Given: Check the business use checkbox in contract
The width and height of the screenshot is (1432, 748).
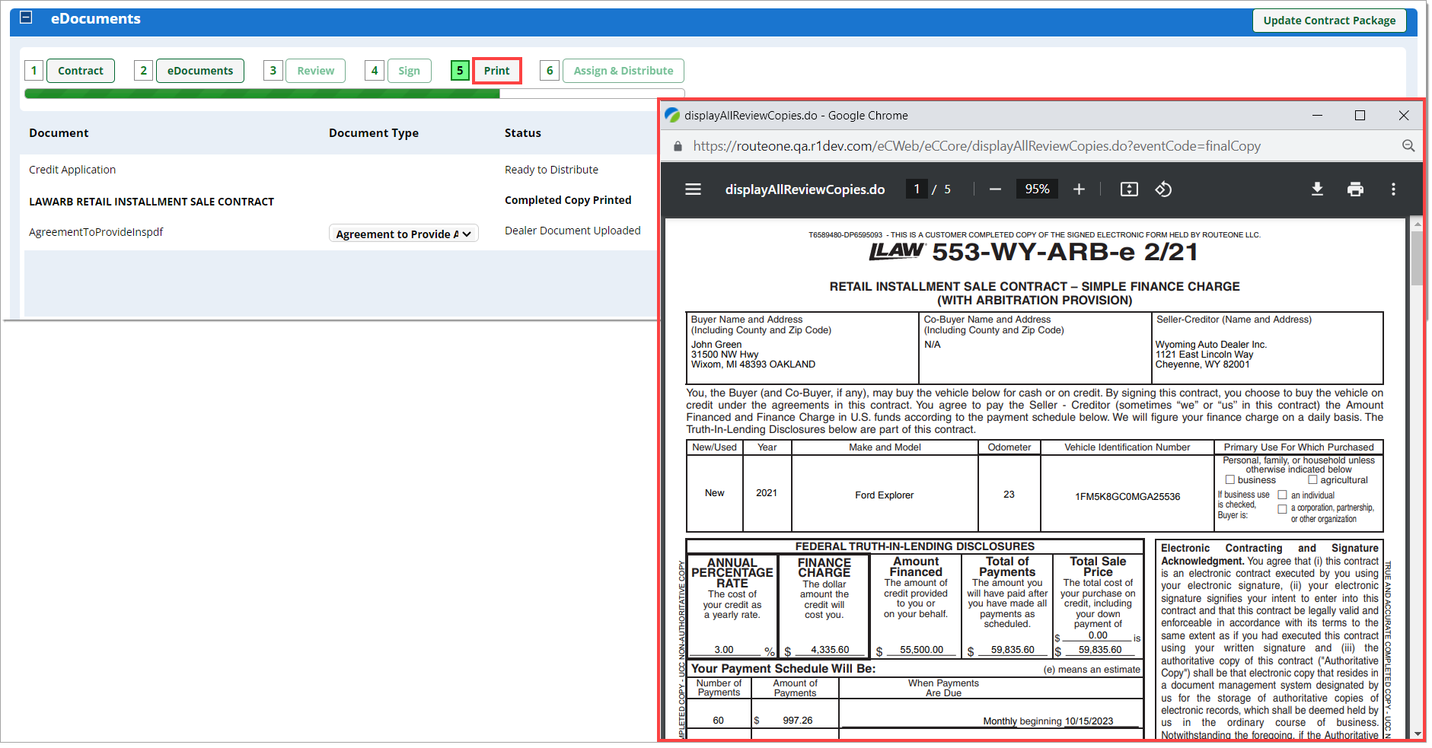Looking at the screenshot, I should 1229,480.
